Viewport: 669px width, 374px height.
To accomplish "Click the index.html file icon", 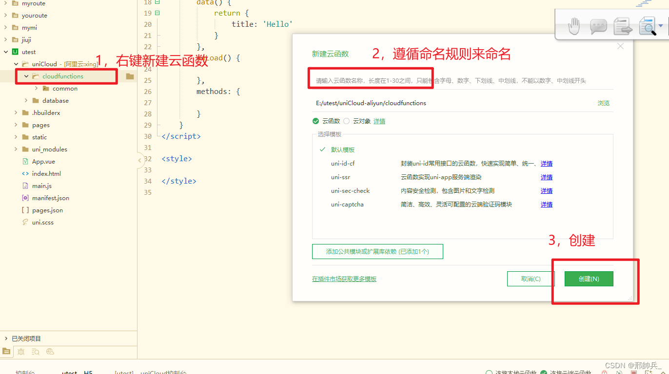I will click(25, 173).
